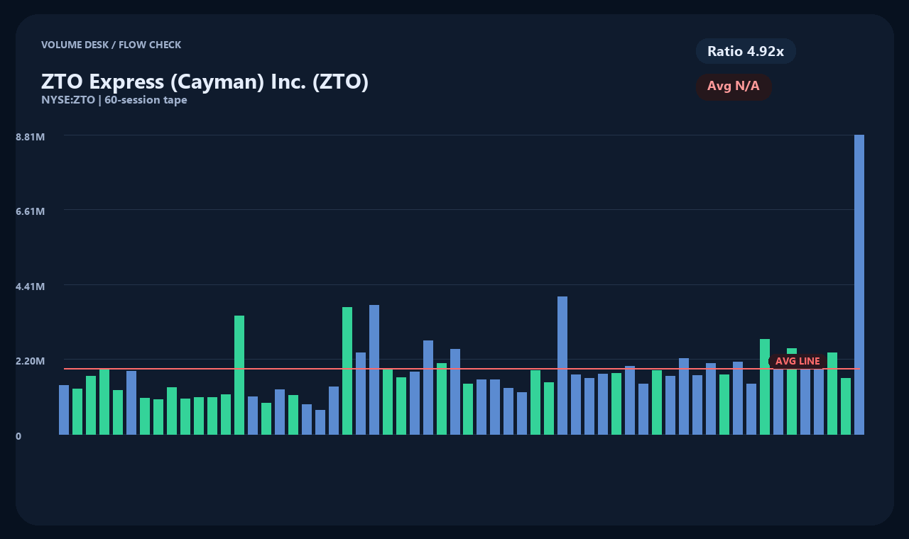Click the Ratio 4.92x badge
The image size is (909, 539).
[x=746, y=51]
